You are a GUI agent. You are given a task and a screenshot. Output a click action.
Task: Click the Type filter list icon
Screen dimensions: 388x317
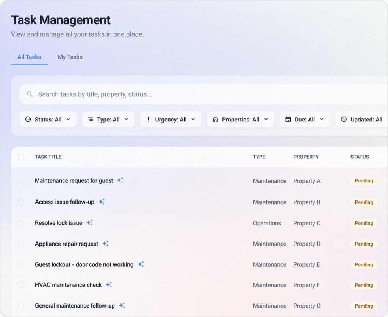coord(91,119)
